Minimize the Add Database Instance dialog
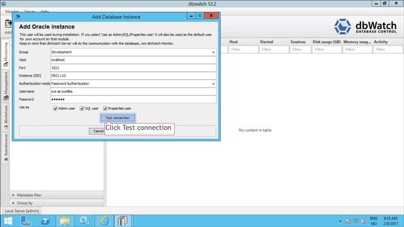 191,16
